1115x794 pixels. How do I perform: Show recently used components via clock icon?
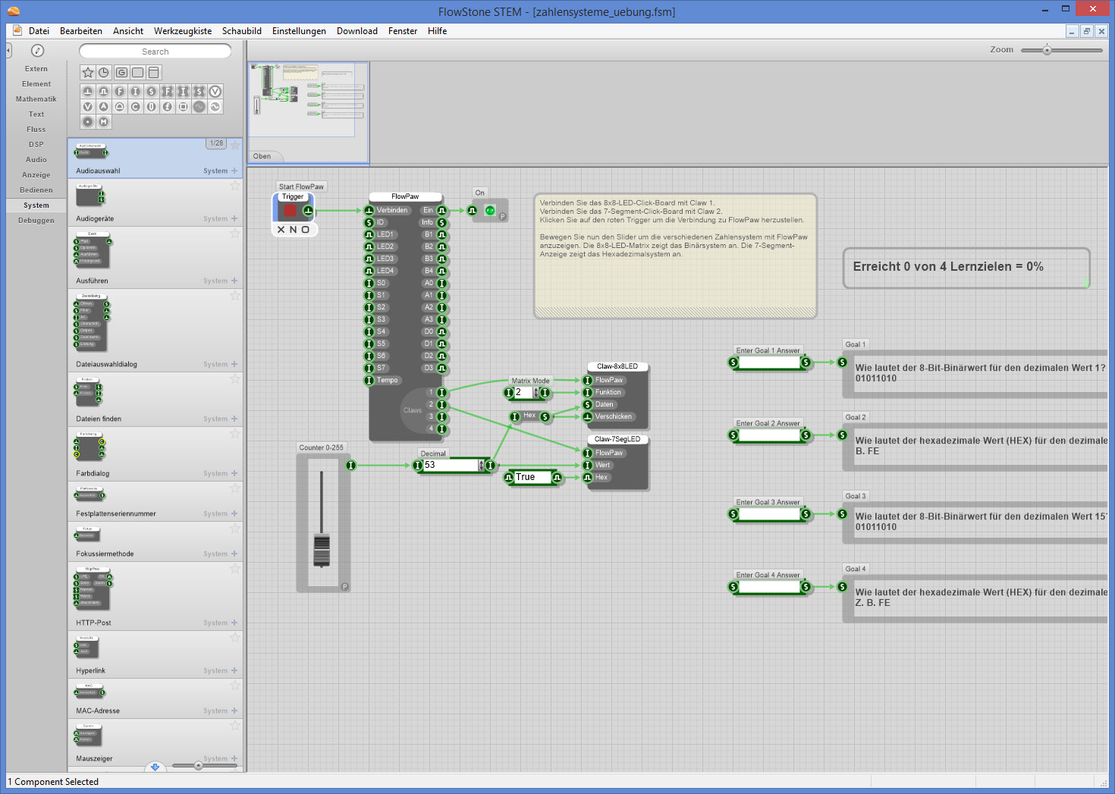[104, 73]
